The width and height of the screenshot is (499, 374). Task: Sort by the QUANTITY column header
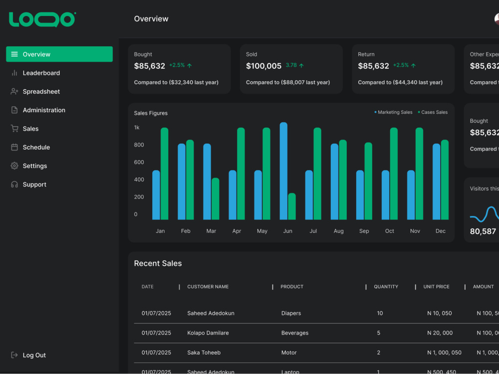386,287
